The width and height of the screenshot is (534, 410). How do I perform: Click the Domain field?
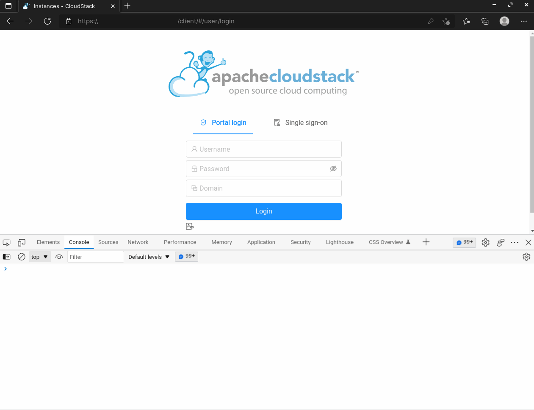click(264, 188)
